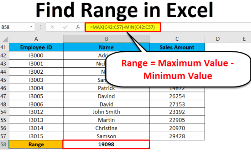
Task: Select cell with I3013
Action: pos(36,120)
